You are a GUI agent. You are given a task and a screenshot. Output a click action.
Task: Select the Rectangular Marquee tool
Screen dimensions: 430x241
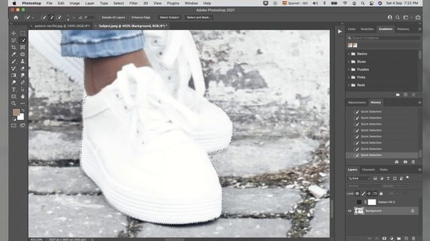(22, 33)
